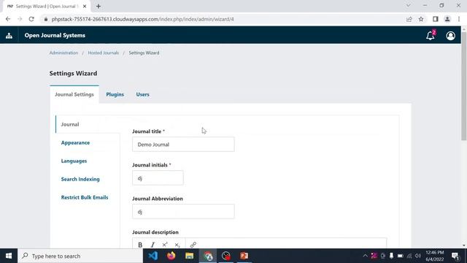
Task: Click the Windows taskbar search box
Action: (x=80, y=256)
